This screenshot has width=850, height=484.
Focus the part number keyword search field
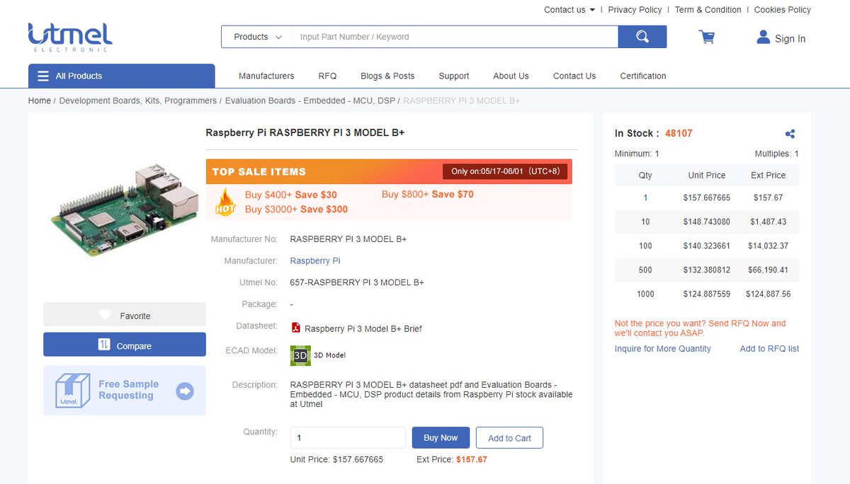tap(455, 37)
